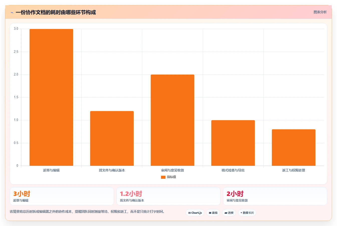
Task: Click the 审阅与意见收敛 bar in chart
Action: point(172,120)
